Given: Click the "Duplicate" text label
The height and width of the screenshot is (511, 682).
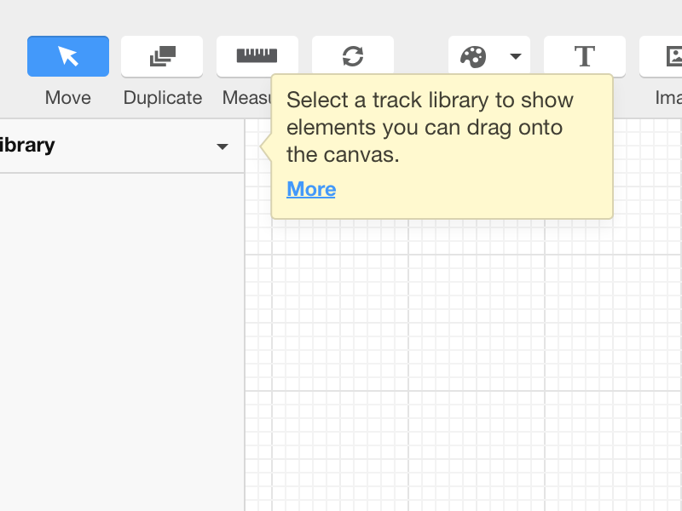Looking at the screenshot, I should tap(163, 98).
